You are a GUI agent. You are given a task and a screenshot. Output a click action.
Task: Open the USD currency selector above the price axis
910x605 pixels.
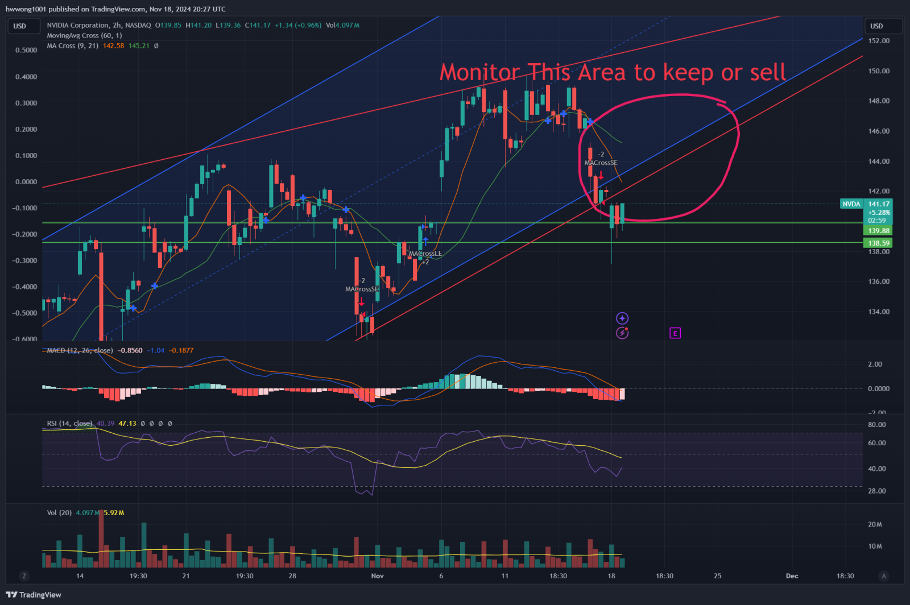pyautogui.click(x=883, y=26)
